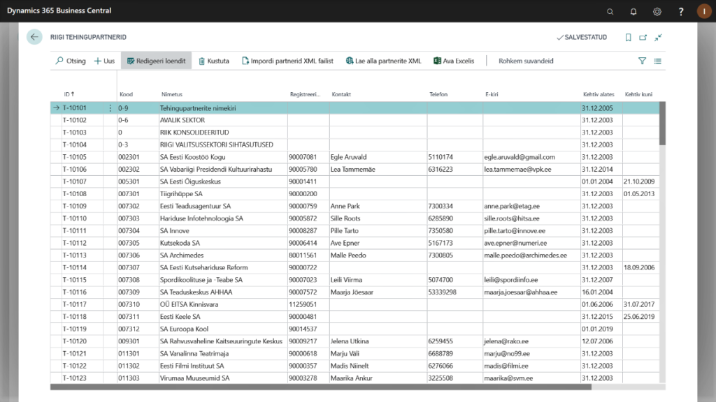Select the SA Innove name cell

[x=175, y=230]
